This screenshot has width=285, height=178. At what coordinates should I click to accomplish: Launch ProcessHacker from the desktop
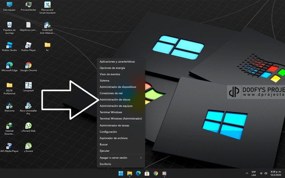click(x=28, y=6)
